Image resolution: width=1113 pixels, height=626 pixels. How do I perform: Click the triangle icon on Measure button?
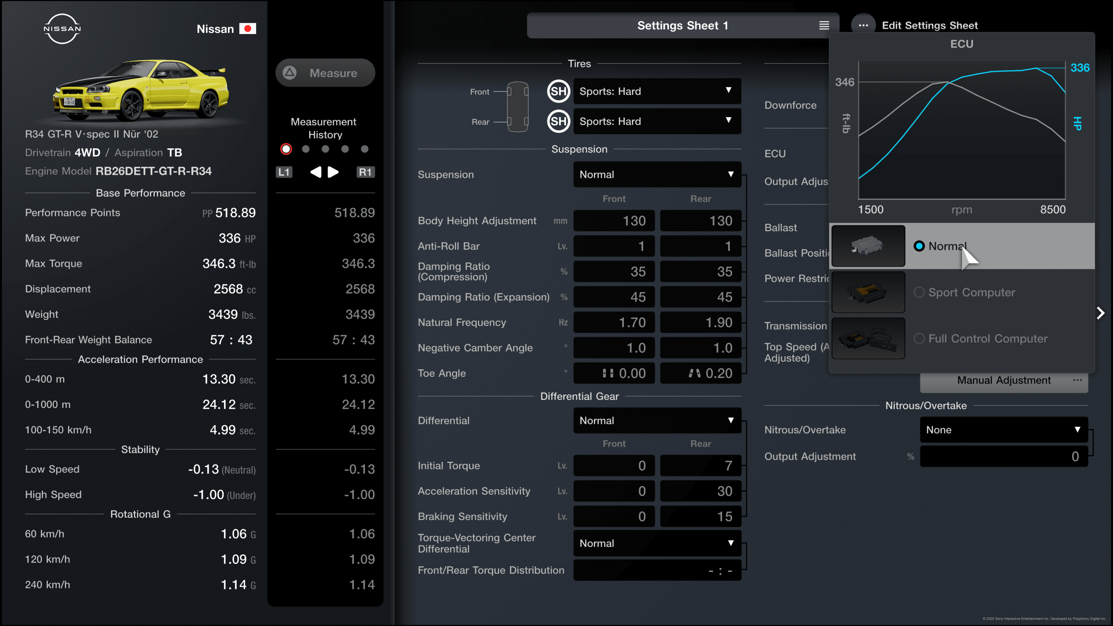(290, 72)
